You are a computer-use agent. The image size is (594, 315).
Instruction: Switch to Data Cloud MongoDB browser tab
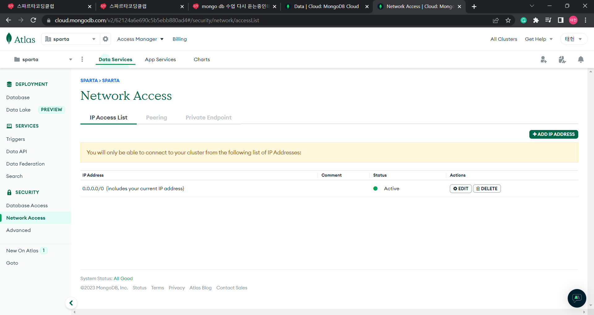326,6
